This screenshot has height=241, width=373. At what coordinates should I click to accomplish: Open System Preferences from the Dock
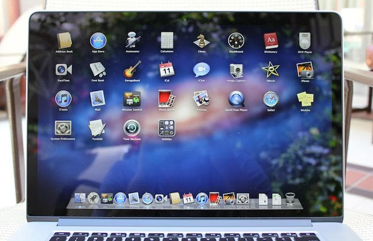[x=243, y=199]
